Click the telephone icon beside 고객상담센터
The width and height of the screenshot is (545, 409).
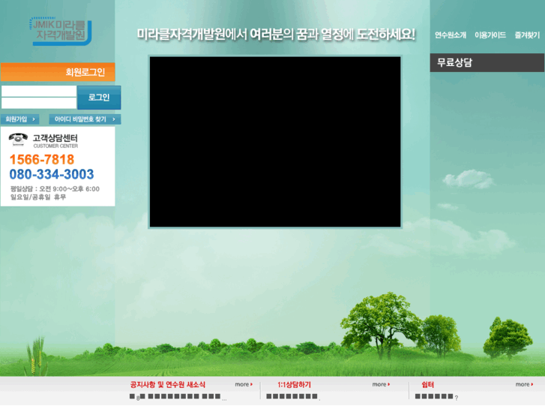pos(18,140)
